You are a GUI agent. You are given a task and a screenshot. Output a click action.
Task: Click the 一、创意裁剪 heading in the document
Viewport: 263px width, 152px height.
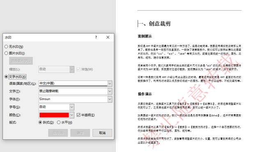point(155,24)
